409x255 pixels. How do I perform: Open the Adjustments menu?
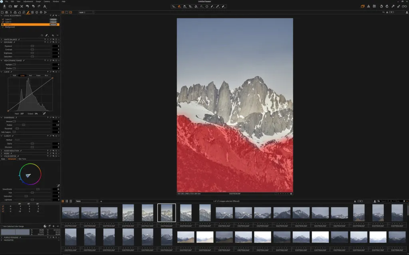tap(28, 2)
